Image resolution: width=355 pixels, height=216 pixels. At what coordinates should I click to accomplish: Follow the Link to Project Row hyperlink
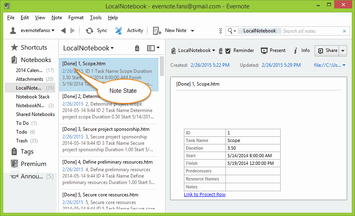coord(205,194)
